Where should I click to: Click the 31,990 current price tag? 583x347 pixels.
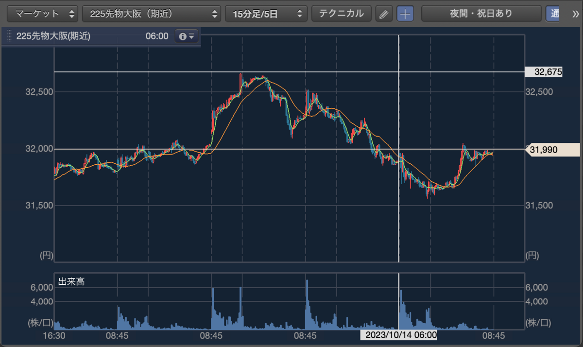553,150
